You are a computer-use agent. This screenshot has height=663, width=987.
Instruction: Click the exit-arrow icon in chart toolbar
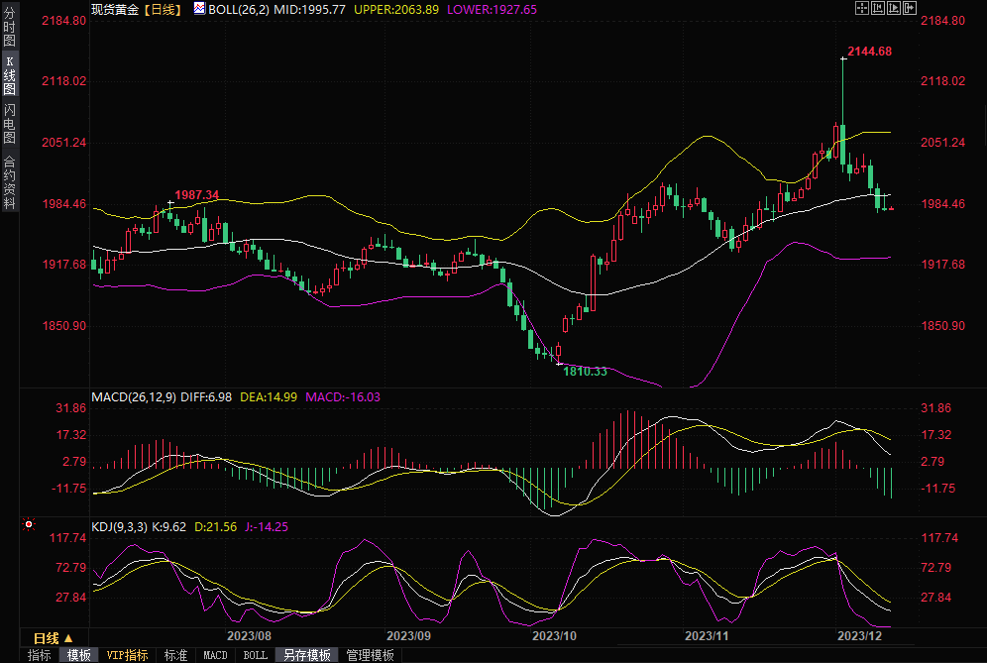(909, 8)
